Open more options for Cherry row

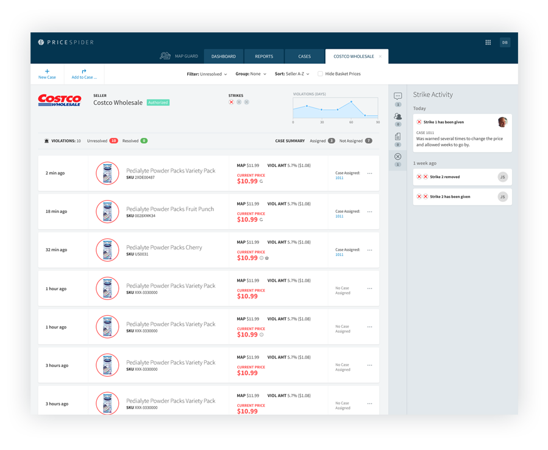tap(370, 251)
